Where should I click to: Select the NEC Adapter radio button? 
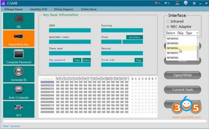click(x=168, y=27)
